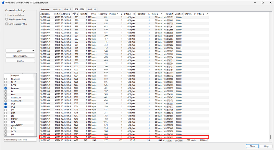Sort table by Bytes column header
274x150 pixels.
pyautogui.click(x=92, y=14)
